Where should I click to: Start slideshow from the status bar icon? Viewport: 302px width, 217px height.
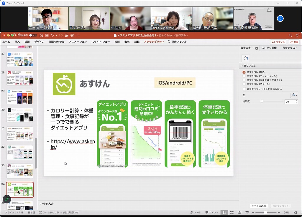[x=247, y=213]
